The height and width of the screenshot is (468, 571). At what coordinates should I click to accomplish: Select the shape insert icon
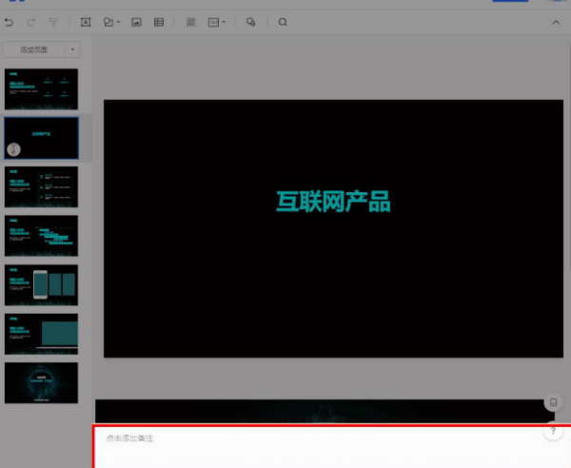tap(108, 22)
